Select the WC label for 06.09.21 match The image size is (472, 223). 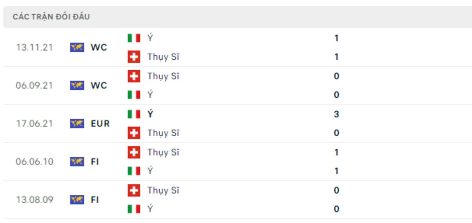(99, 86)
